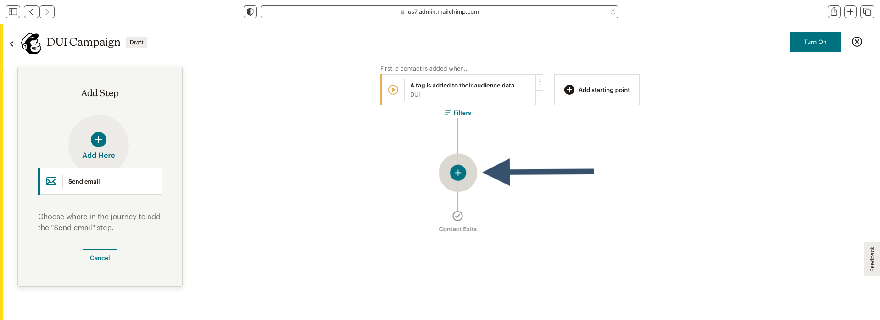
Task: Click the Send email envelope icon
Action: point(51,181)
